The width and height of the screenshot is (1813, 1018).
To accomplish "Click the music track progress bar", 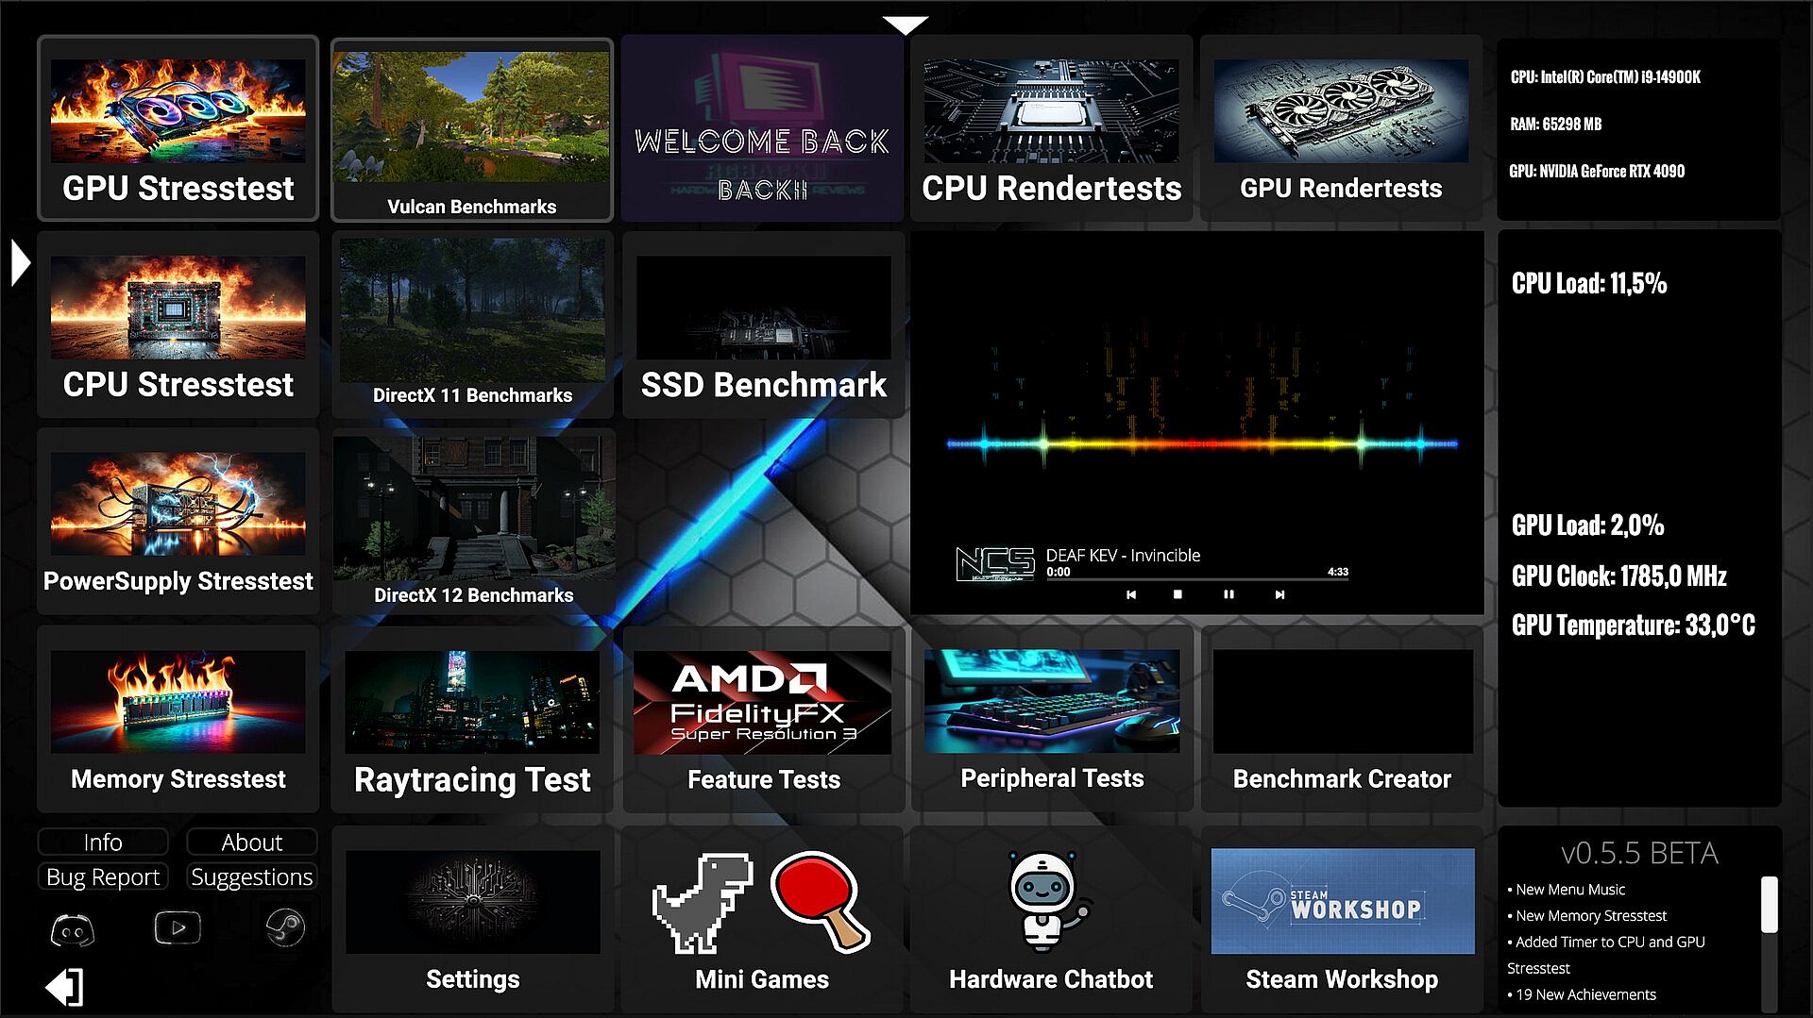I will coord(1197,579).
